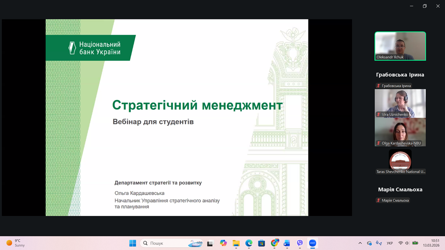Click muted mic icon beside Olga Kardashevska NBU
The width and height of the screenshot is (445, 250).
(x=378, y=143)
